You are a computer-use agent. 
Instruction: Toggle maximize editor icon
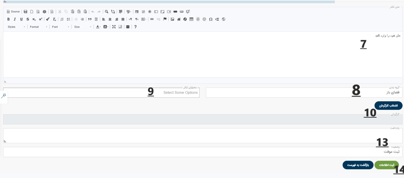114,27
